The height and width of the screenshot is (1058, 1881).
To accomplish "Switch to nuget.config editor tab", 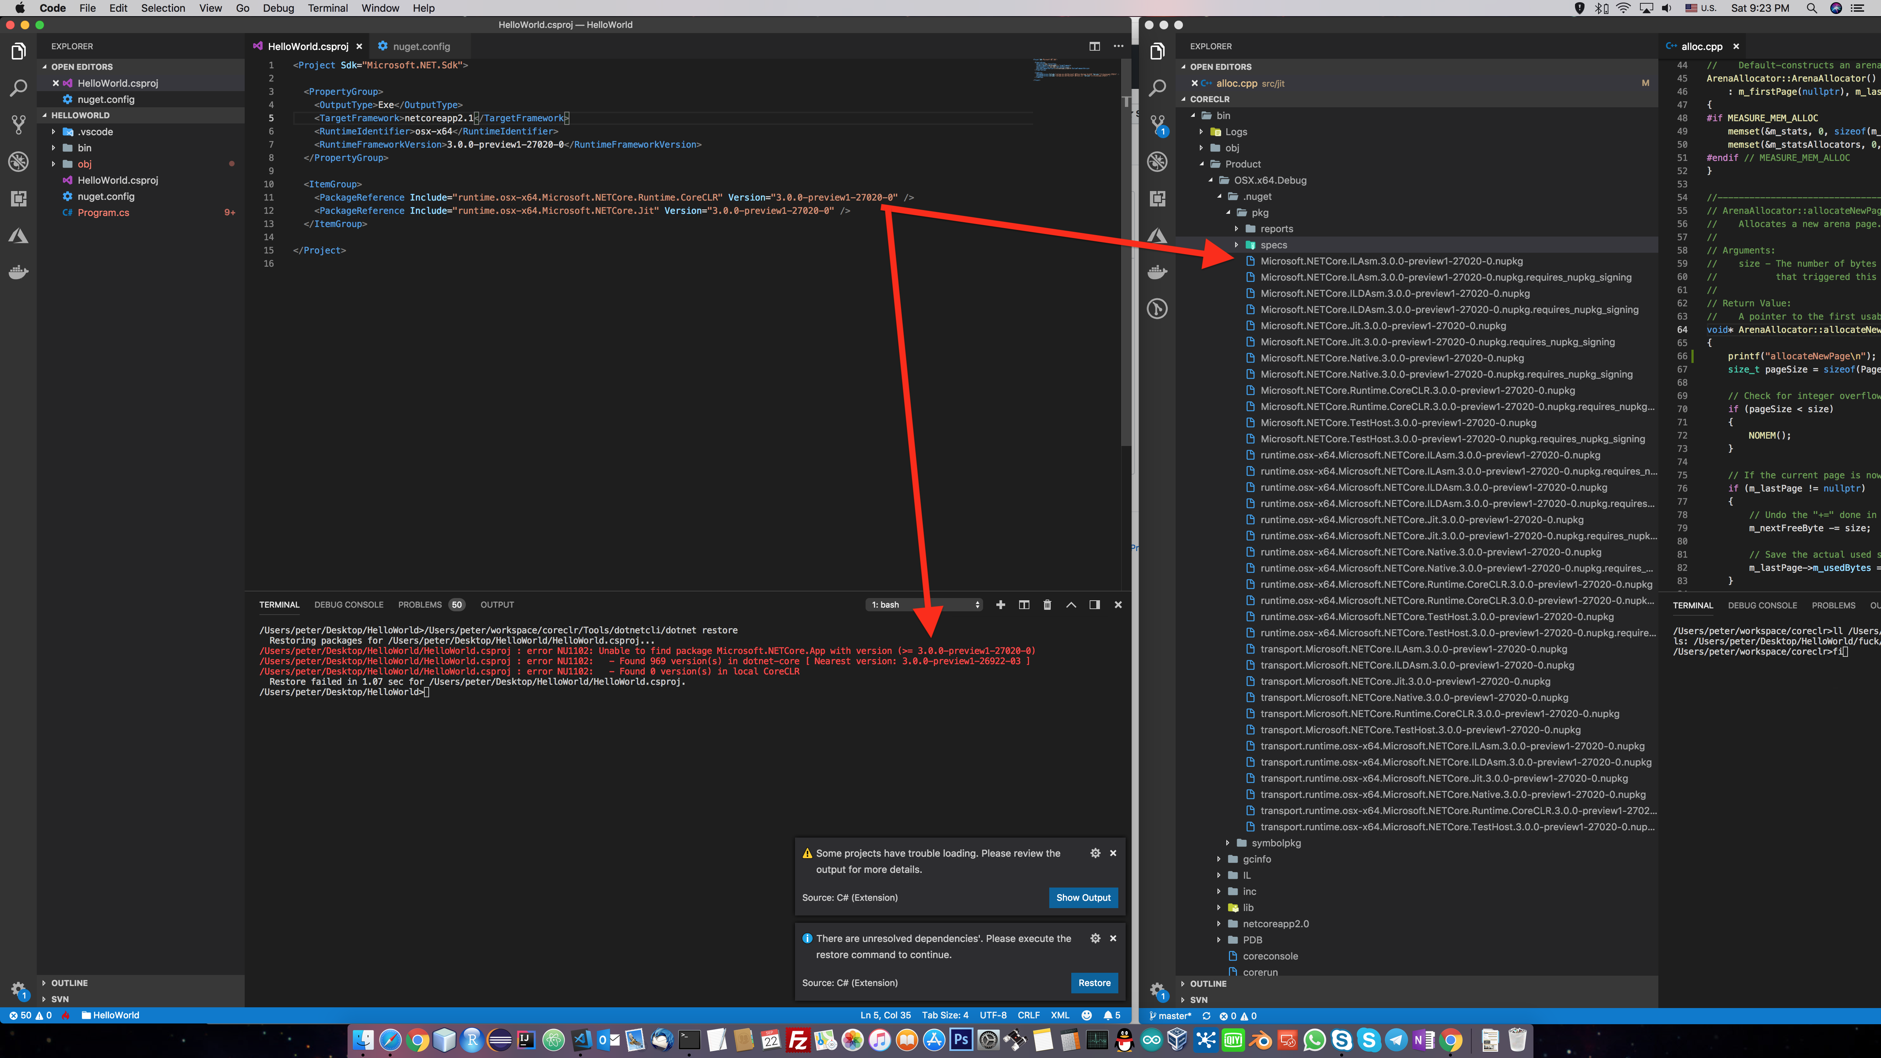I will click(x=421, y=46).
